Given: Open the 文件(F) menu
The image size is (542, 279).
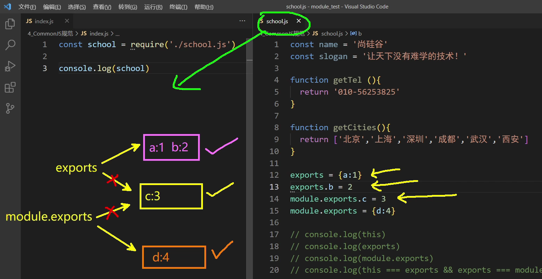Looking at the screenshot, I should [x=27, y=7].
